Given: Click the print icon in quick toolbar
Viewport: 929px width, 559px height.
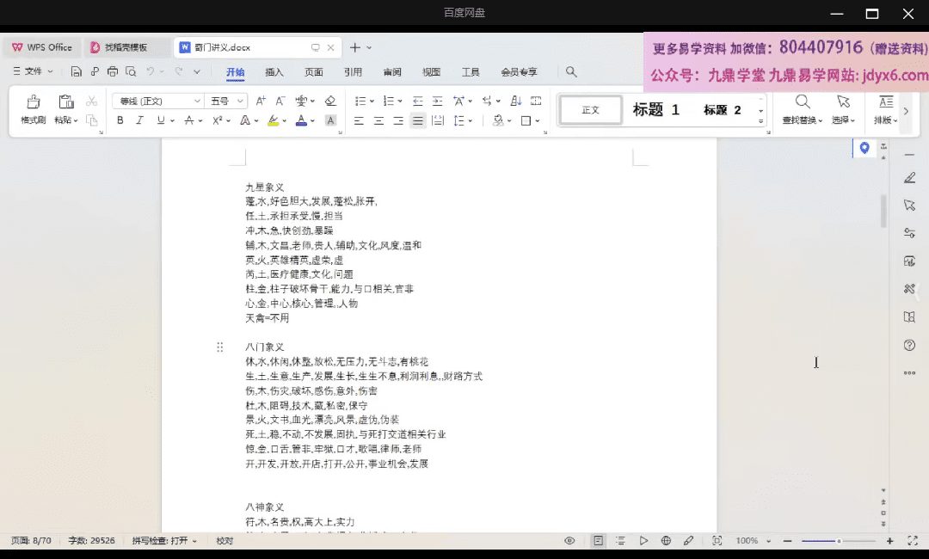Looking at the screenshot, I should [x=112, y=71].
